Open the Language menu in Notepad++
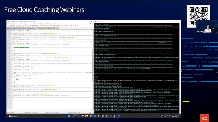This screenshot has width=218, height=122. pyautogui.click(x=29, y=24)
